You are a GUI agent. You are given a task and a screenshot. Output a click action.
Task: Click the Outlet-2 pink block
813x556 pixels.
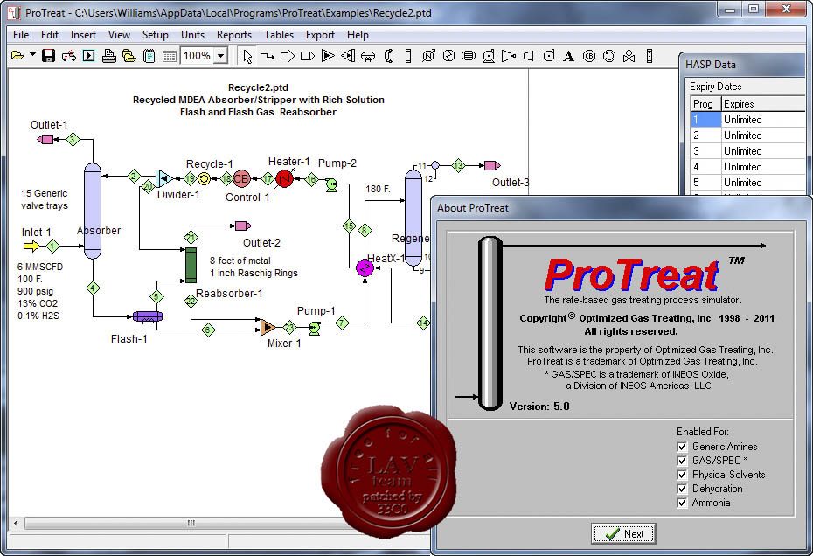click(x=243, y=226)
